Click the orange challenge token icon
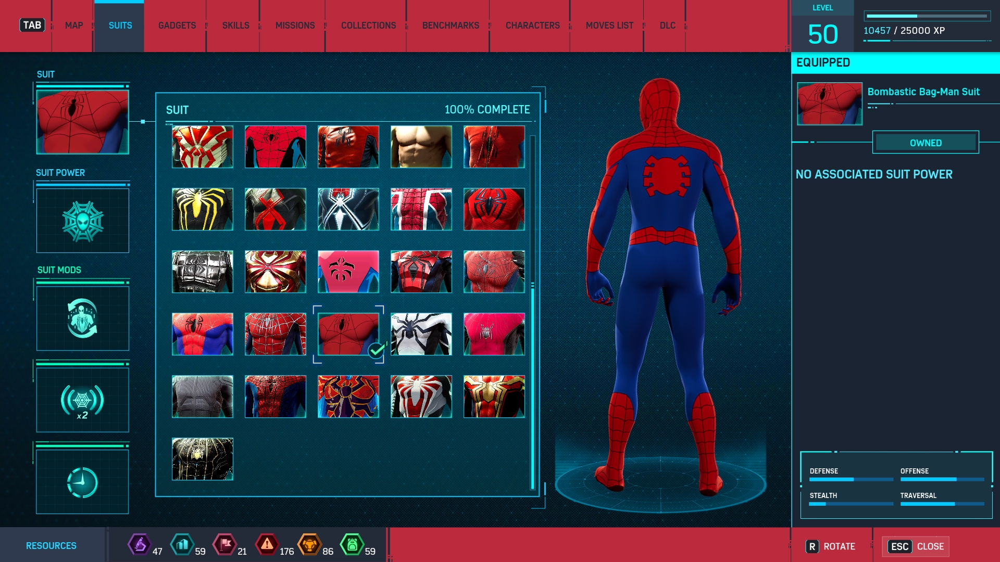The width and height of the screenshot is (1000, 562). tap(309, 545)
